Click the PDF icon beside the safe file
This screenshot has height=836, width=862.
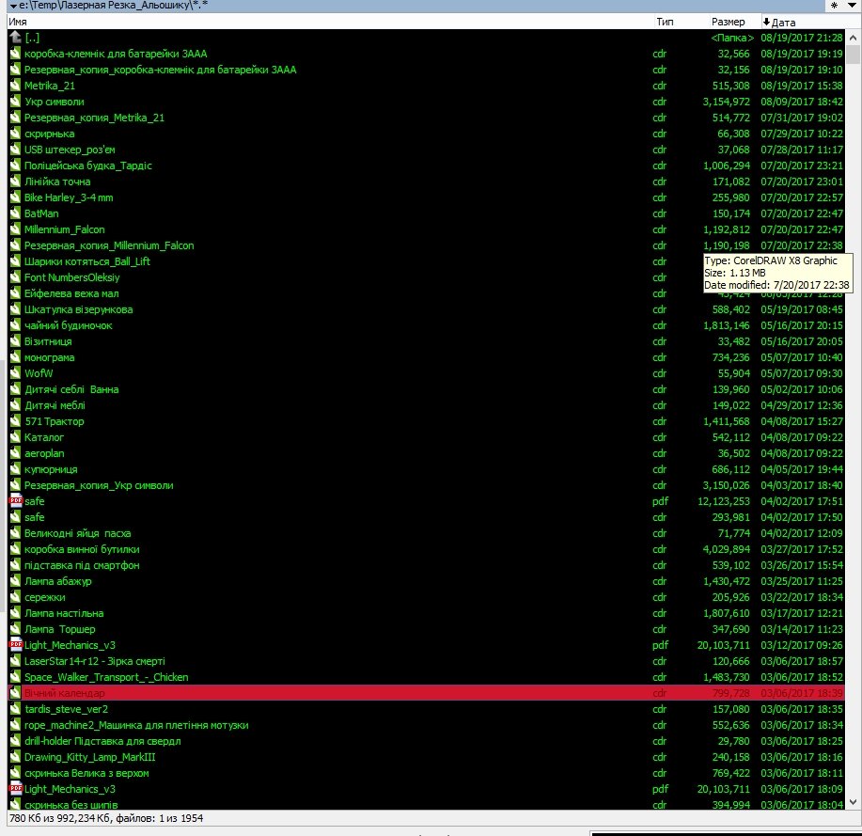(x=15, y=501)
